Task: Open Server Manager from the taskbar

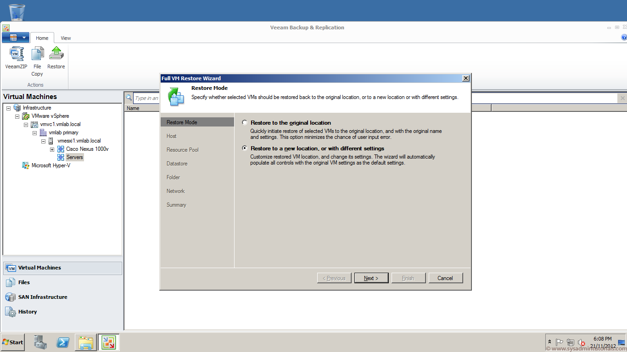Action: 40,342
